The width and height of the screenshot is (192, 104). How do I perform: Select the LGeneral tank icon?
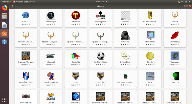[51, 56]
